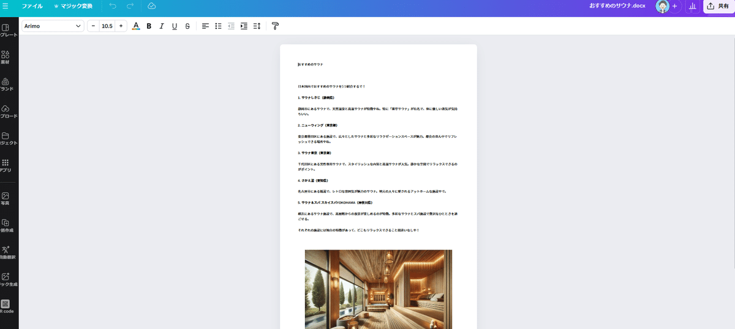
Task: Open the templates sidebar panel
Action: pyautogui.click(x=7, y=31)
